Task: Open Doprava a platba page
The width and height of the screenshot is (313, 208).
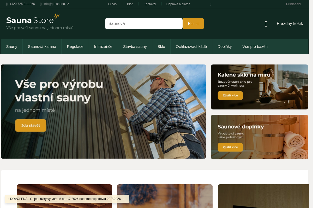Action: [178, 4]
